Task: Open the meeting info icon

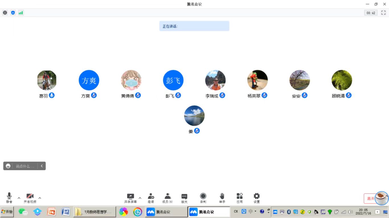Action: point(5,13)
